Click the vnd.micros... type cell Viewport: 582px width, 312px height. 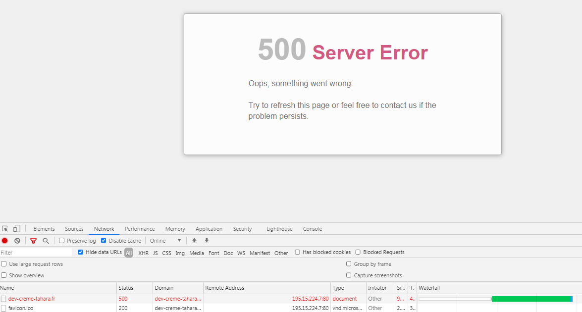pyautogui.click(x=347, y=308)
